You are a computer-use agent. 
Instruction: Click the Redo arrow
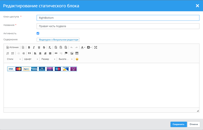76,48
